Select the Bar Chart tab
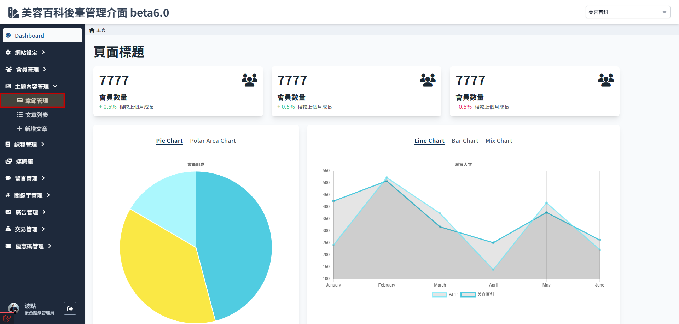This screenshot has height=324, width=679. point(465,141)
